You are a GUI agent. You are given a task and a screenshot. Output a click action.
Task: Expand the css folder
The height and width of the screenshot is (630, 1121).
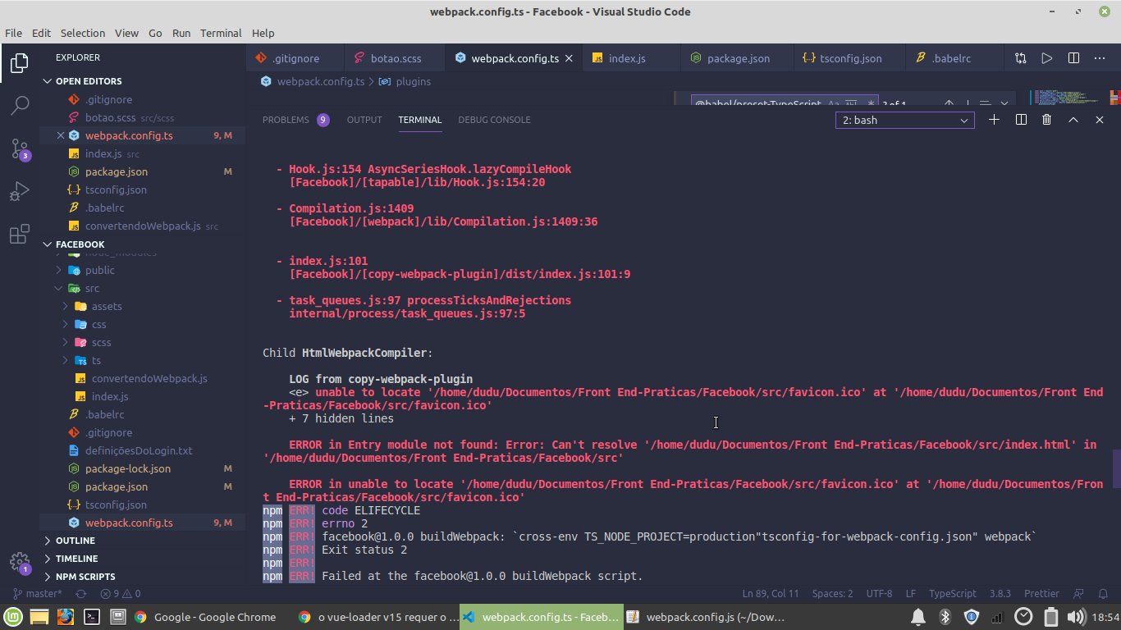(142, 324)
